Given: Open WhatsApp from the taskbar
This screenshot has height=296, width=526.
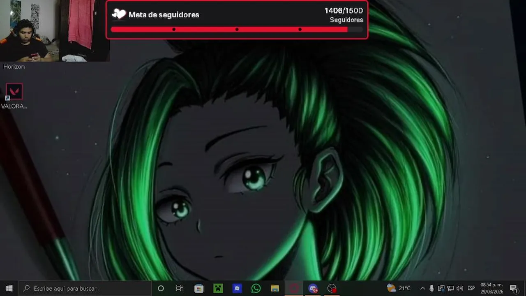Looking at the screenshot, I should [x=256, y=288].
